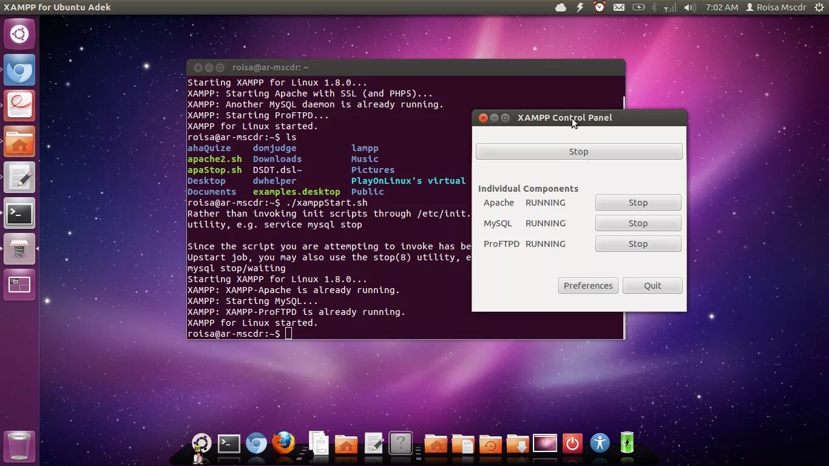Click the Apache RUNNING status text

tap(546, 203)
